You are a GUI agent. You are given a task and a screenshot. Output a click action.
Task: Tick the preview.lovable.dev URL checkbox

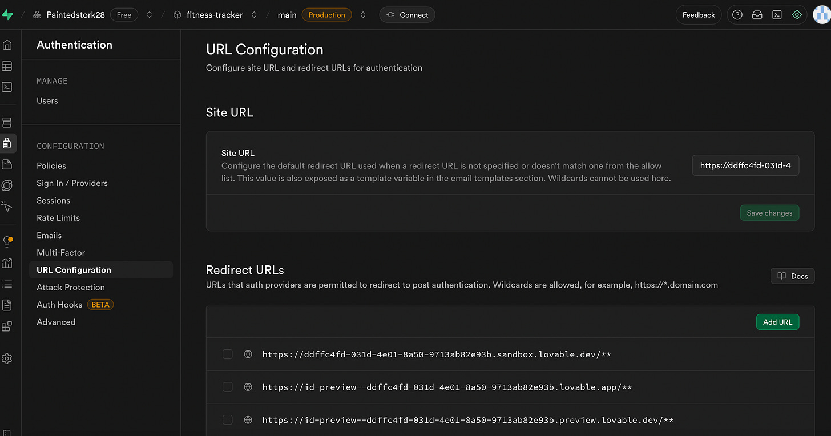[228, 420]
